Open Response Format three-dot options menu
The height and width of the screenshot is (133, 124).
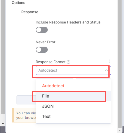tap(109, 61)
